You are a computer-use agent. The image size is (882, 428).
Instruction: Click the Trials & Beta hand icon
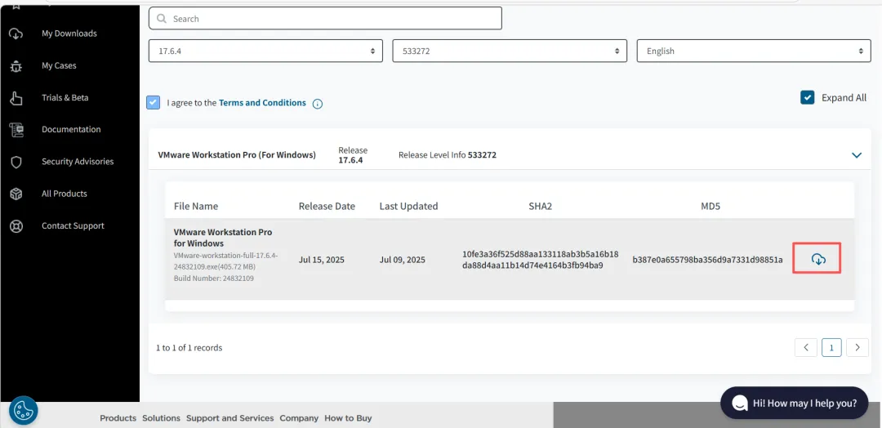click(x=16, y=98)
